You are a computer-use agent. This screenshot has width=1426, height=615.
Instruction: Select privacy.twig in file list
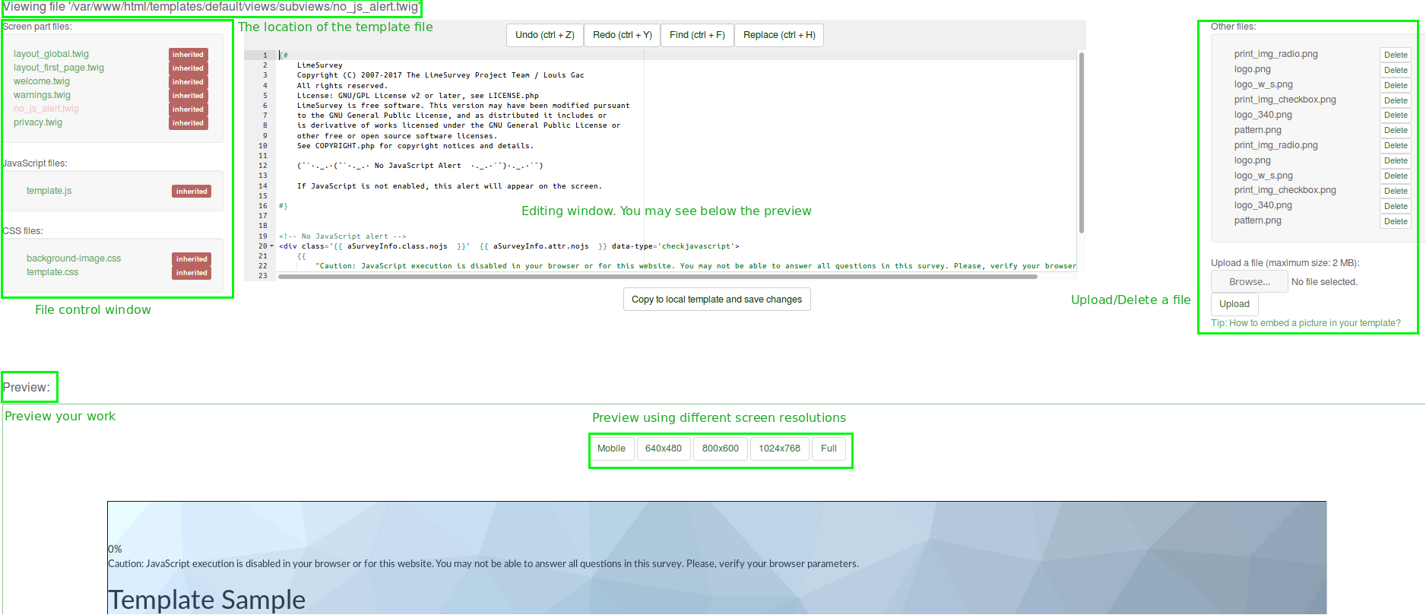pos(38,122)
